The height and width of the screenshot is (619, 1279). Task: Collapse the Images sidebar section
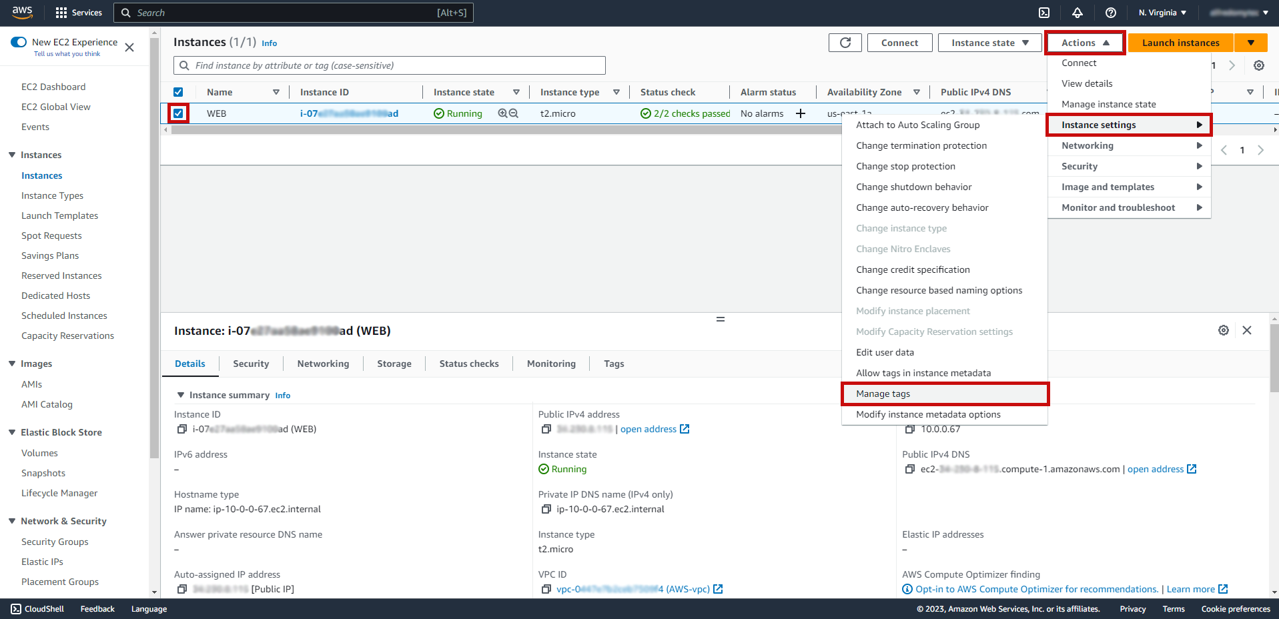click(x=12, y=364)
